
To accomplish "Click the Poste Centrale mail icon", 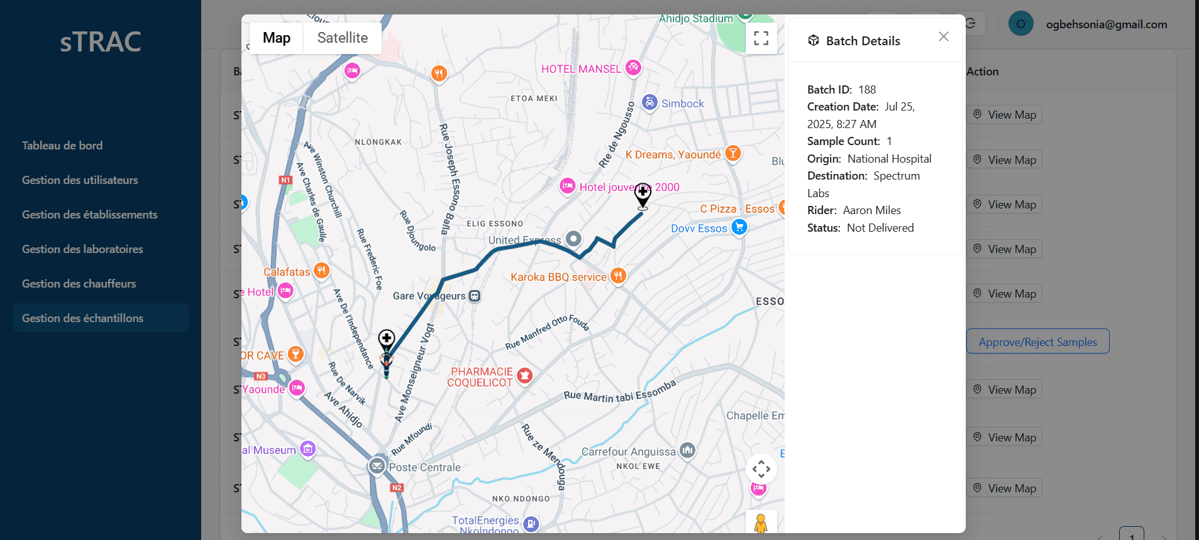I will 377,466.
